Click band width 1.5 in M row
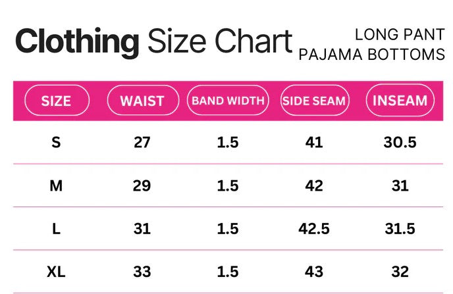This screenshot has width=453, height=294. [x=228, y=185]
